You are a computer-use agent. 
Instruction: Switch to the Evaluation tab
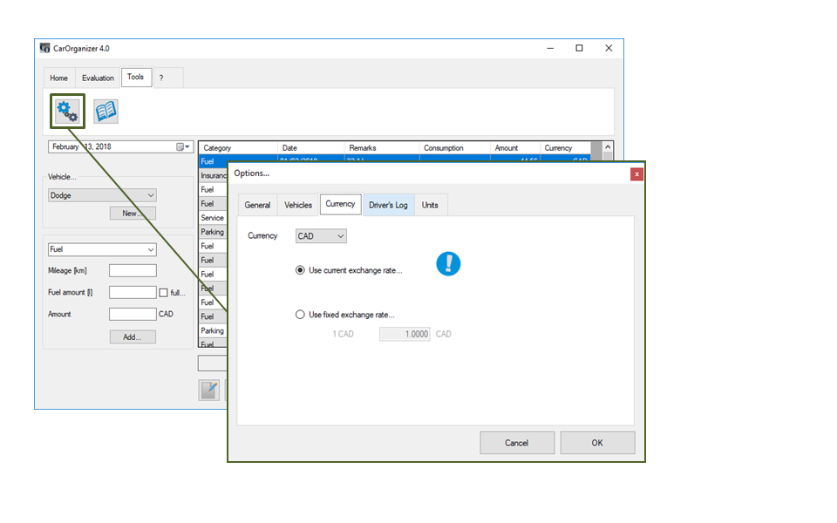(98, 78)
